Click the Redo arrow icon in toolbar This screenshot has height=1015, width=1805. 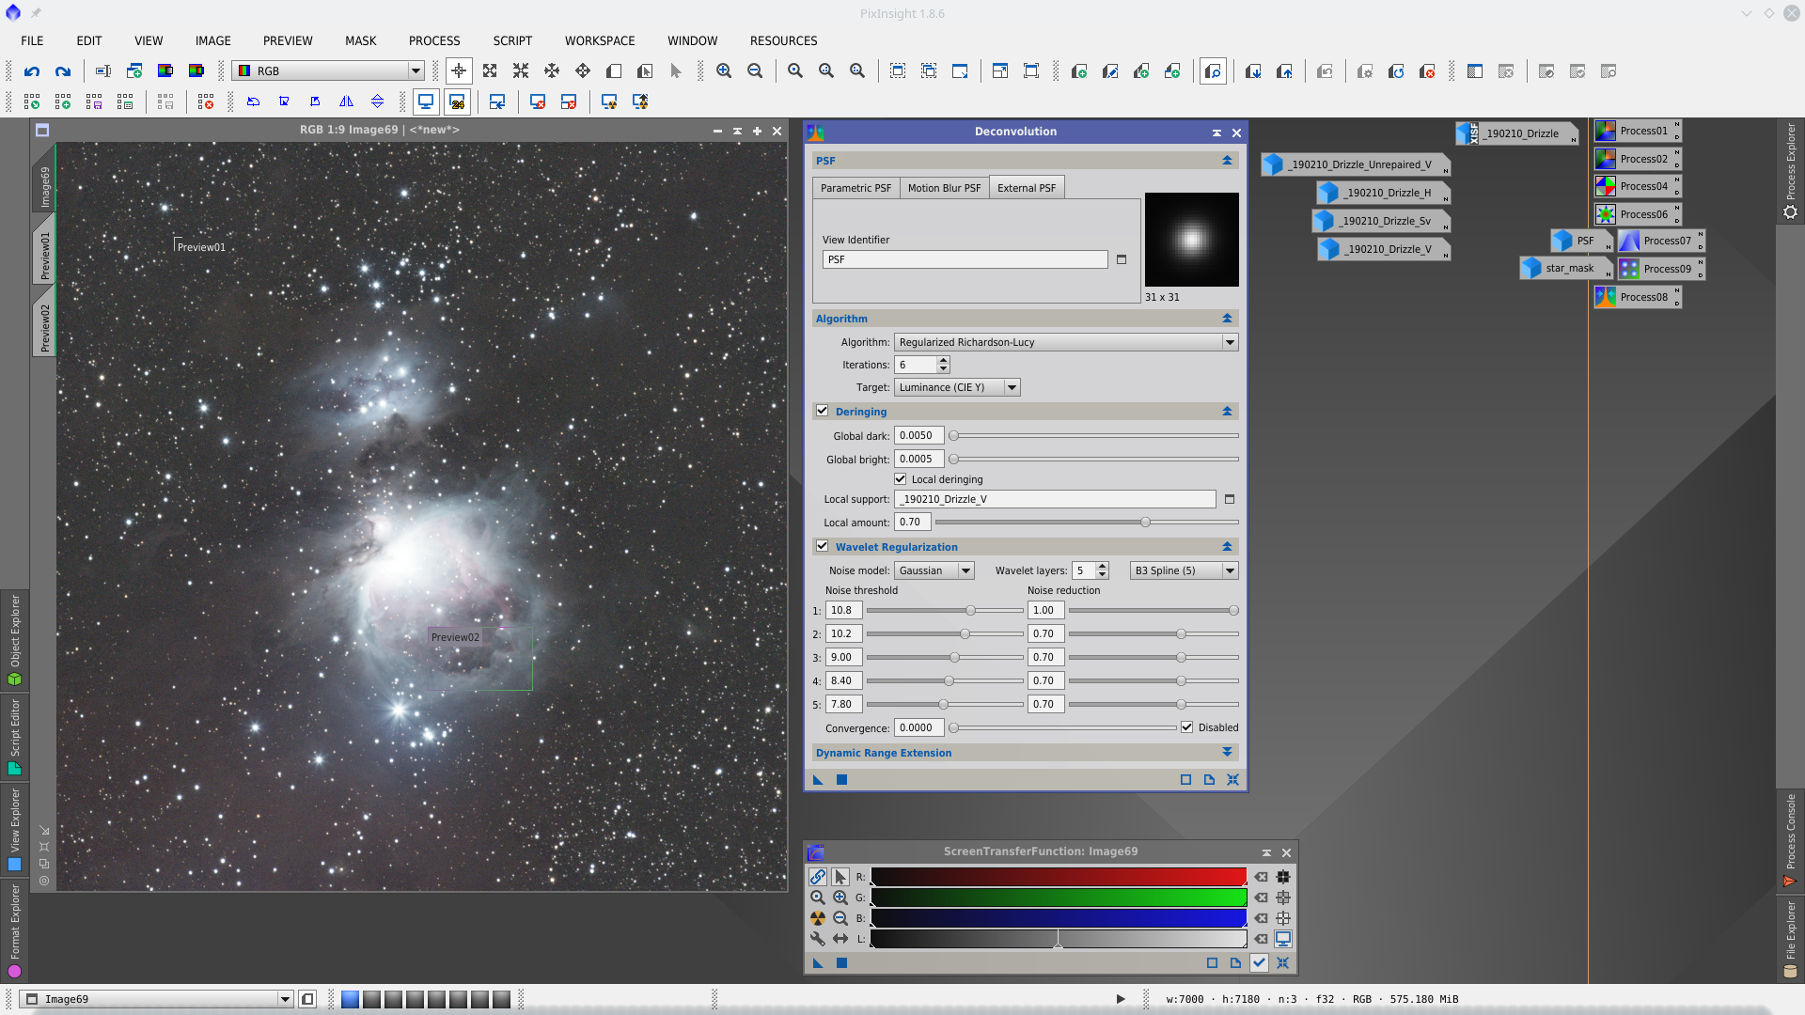click(x=63, y=71)
